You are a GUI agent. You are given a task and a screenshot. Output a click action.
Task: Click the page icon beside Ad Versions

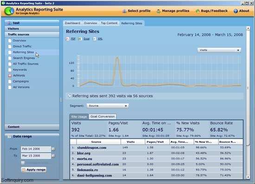coord(10,87)
